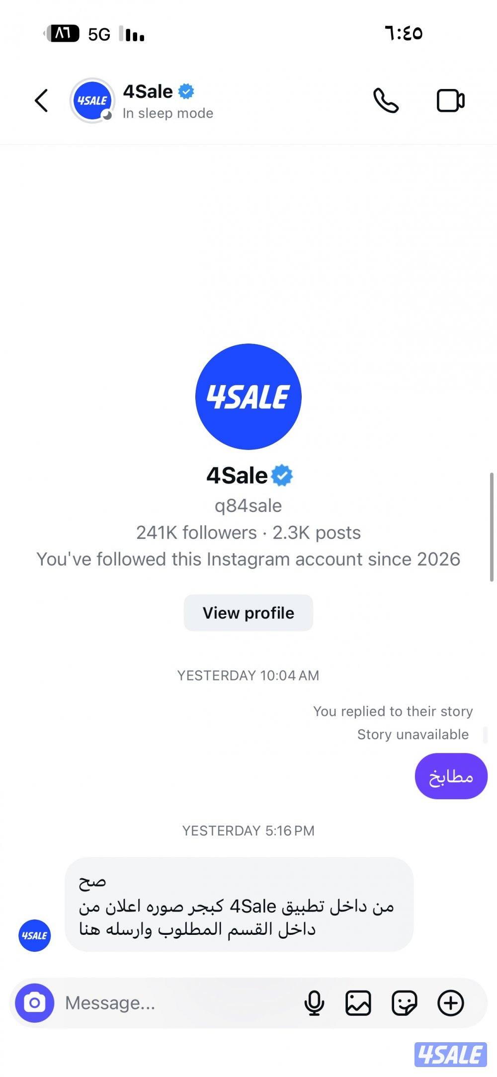Open the camera from the message bar
Screen dimensions: 497x1077
point(34,1002)
